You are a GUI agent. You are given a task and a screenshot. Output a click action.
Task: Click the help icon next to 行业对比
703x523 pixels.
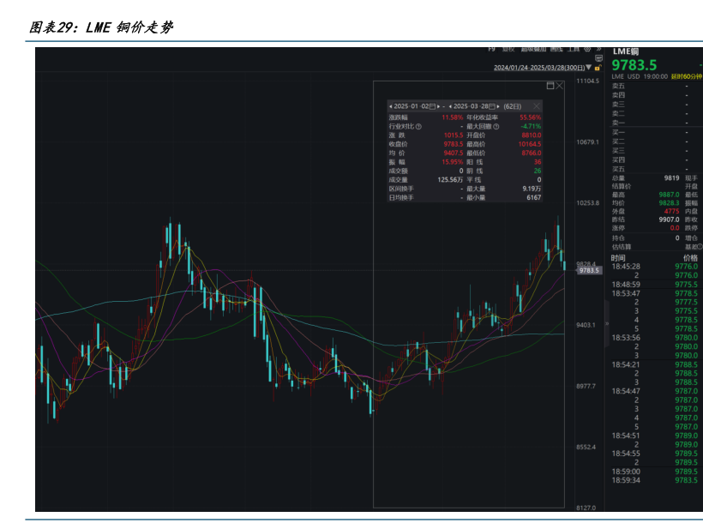(x=418, y=127)
